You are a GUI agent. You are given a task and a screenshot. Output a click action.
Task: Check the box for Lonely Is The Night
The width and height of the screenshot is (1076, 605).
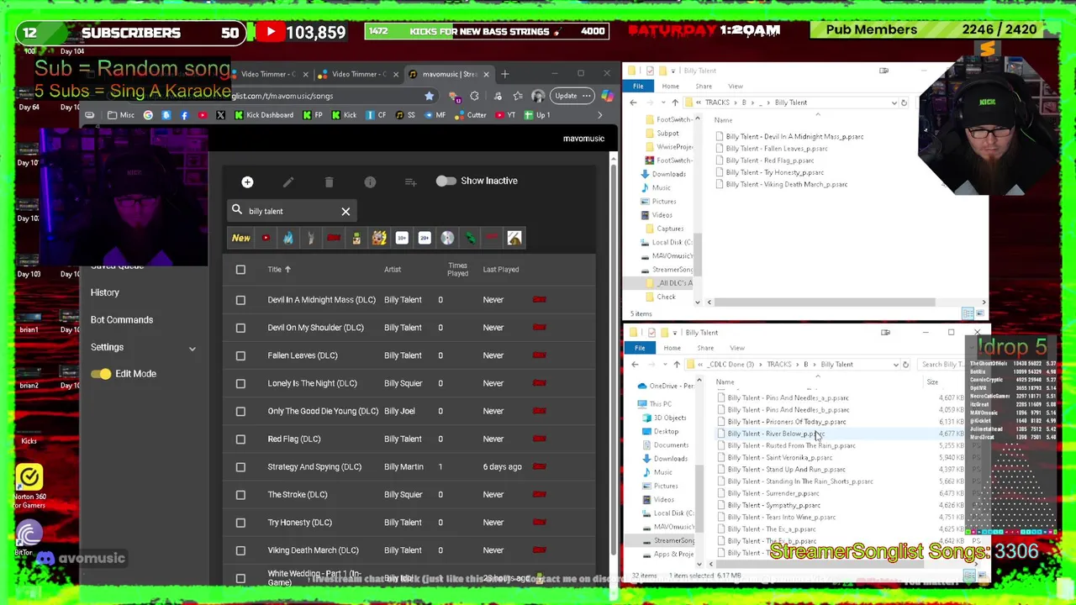pos(240,383)
